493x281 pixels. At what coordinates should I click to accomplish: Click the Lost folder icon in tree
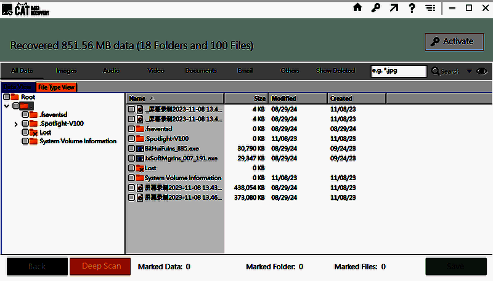click(34, 132)
